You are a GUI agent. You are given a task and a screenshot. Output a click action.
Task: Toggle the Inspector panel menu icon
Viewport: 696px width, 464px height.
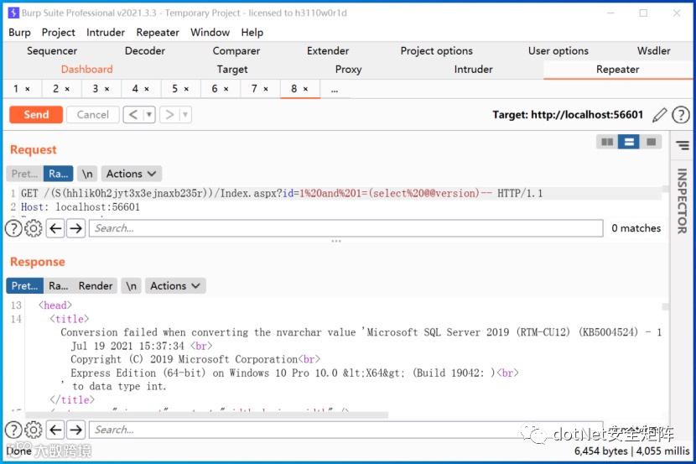[683, 145]
